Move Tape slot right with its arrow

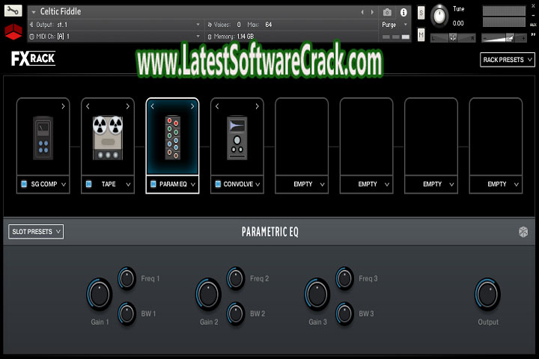(x=128, y=106)
